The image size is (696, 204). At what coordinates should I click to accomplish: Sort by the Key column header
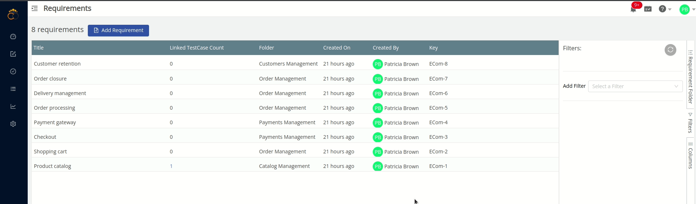[434, 48]
